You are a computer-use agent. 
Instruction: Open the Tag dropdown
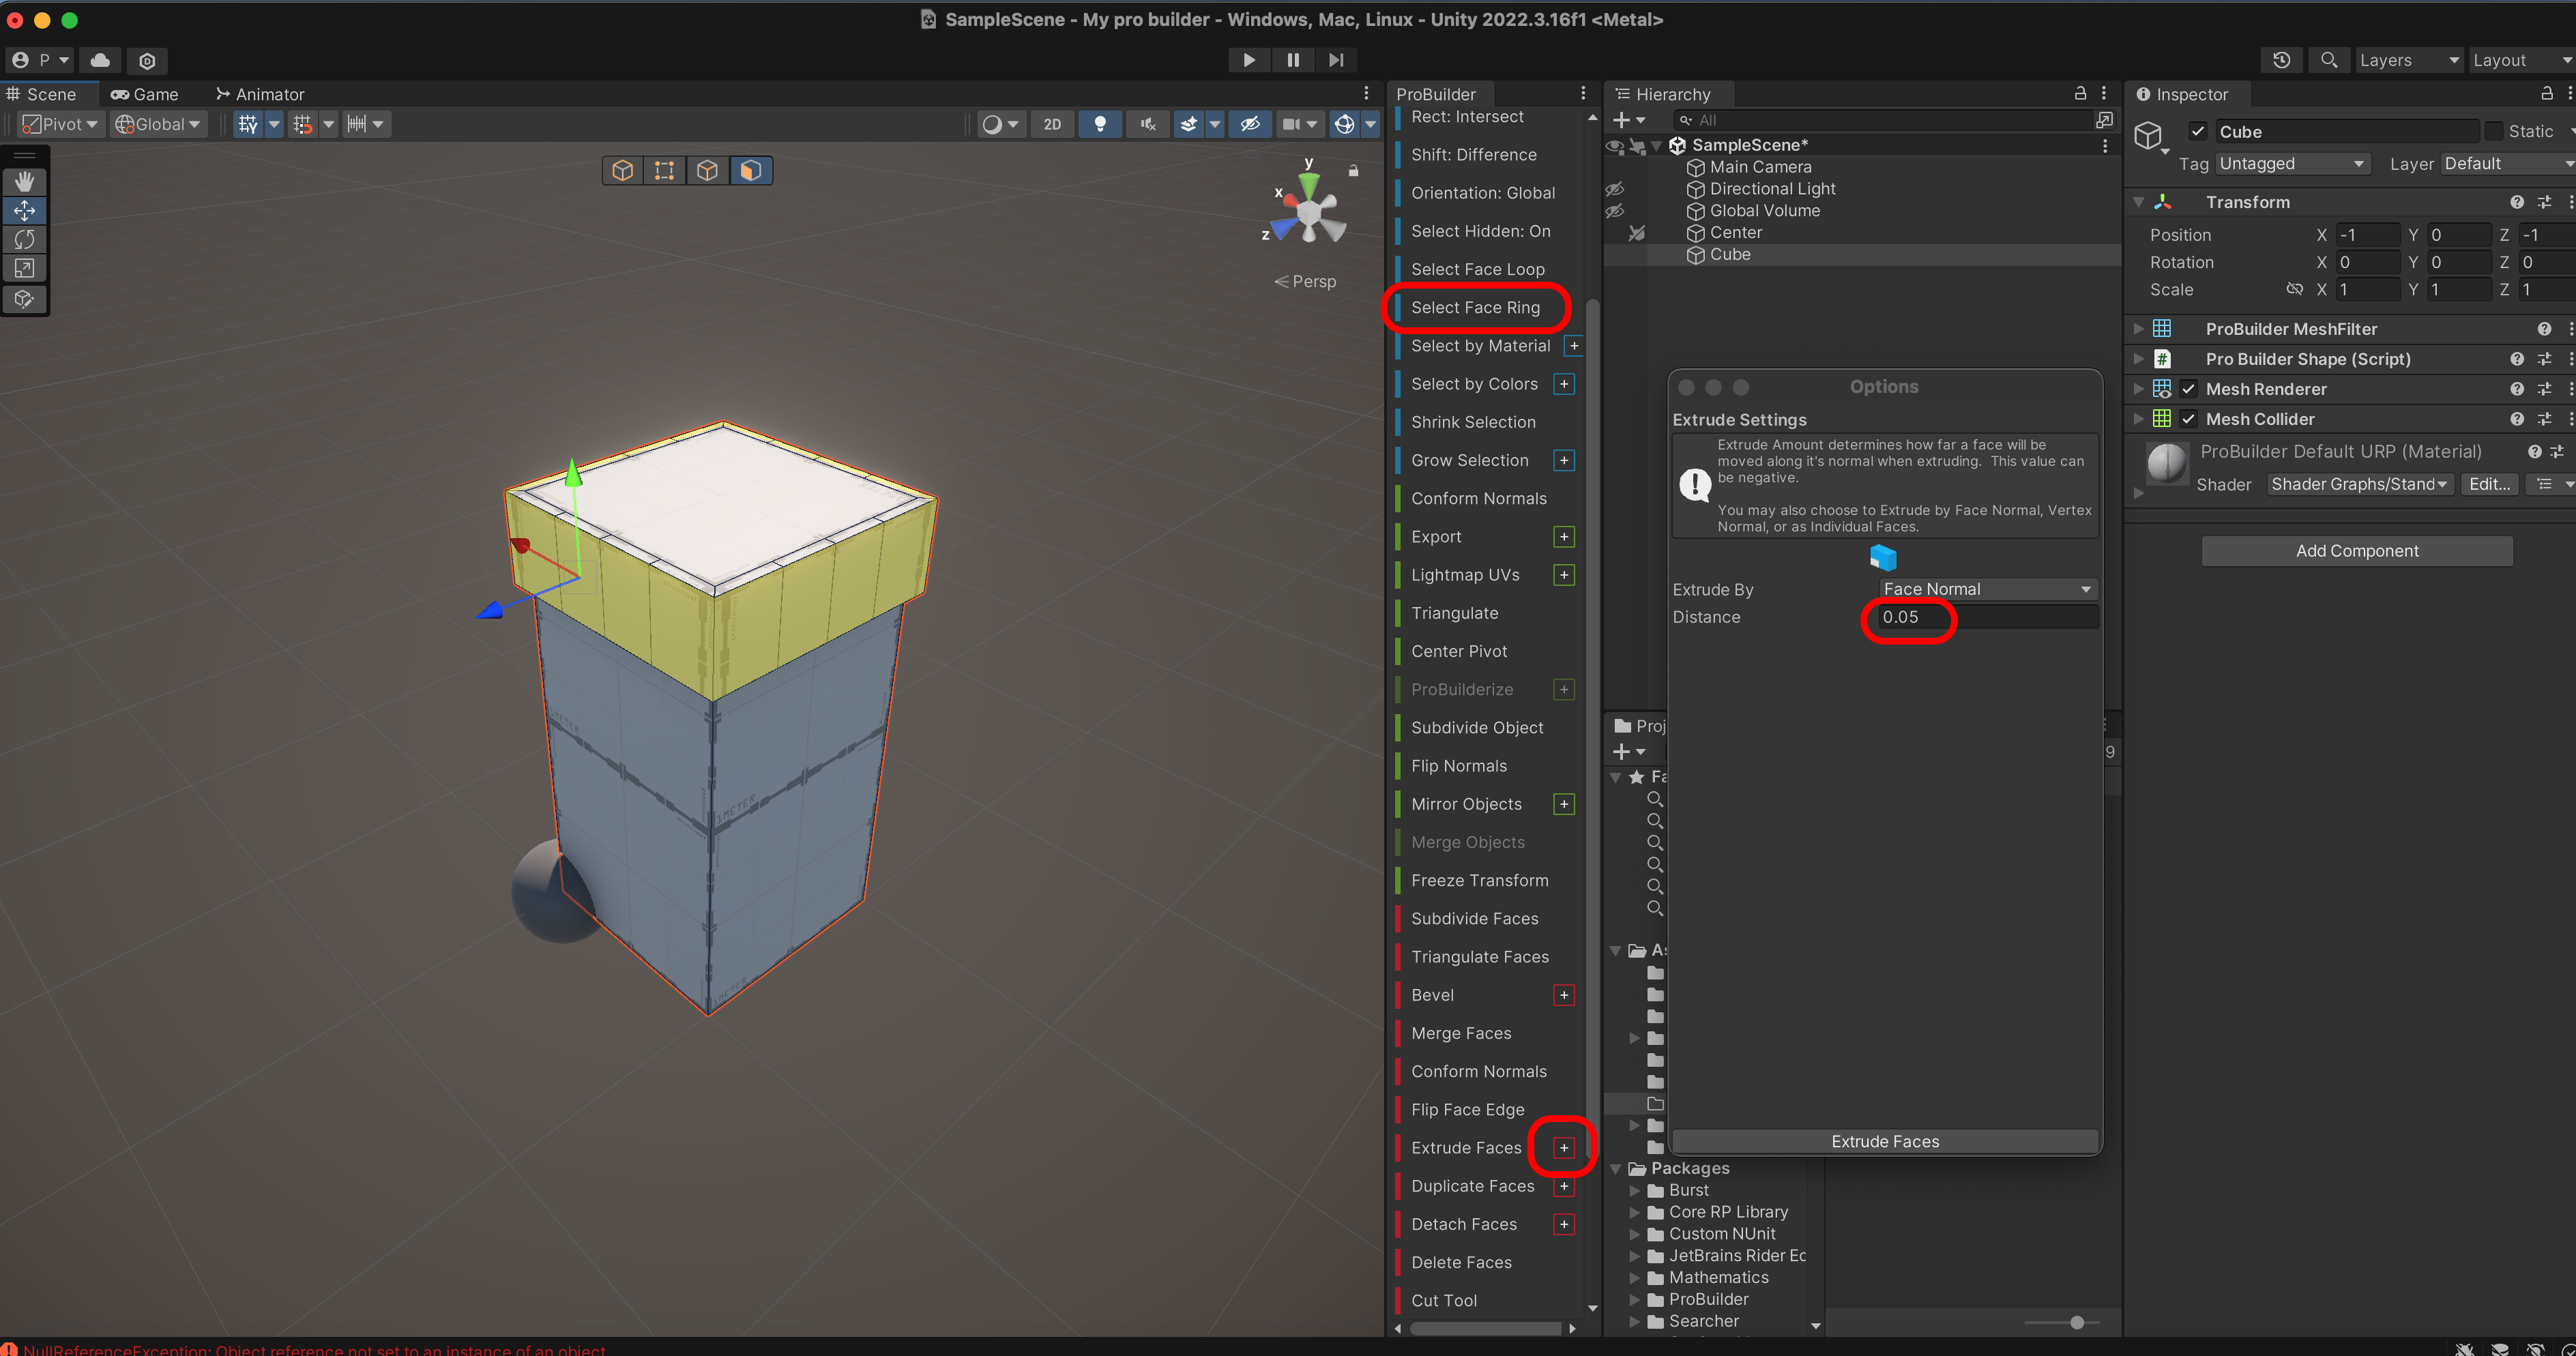2291,163
